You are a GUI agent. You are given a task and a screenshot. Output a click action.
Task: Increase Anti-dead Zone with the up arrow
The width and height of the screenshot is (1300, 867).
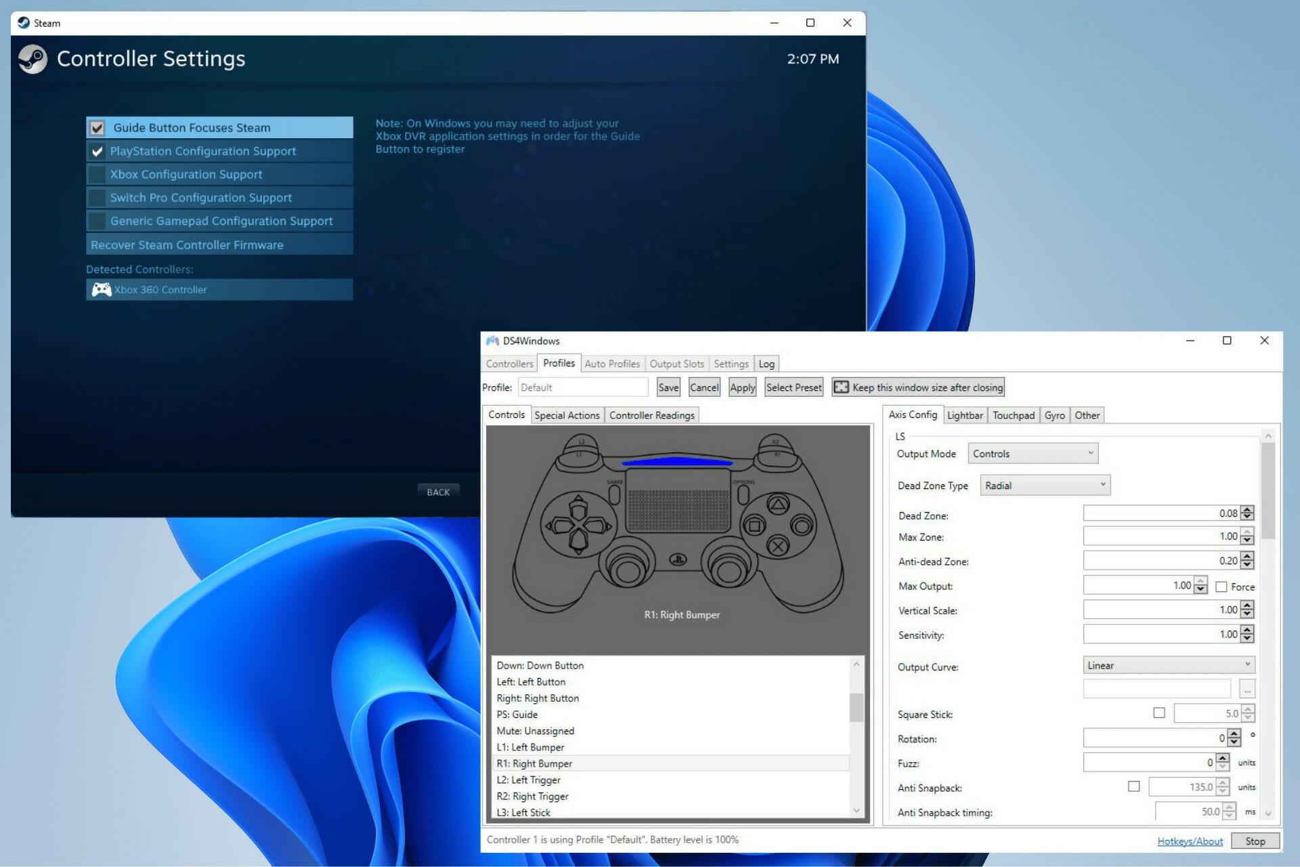1248,557
